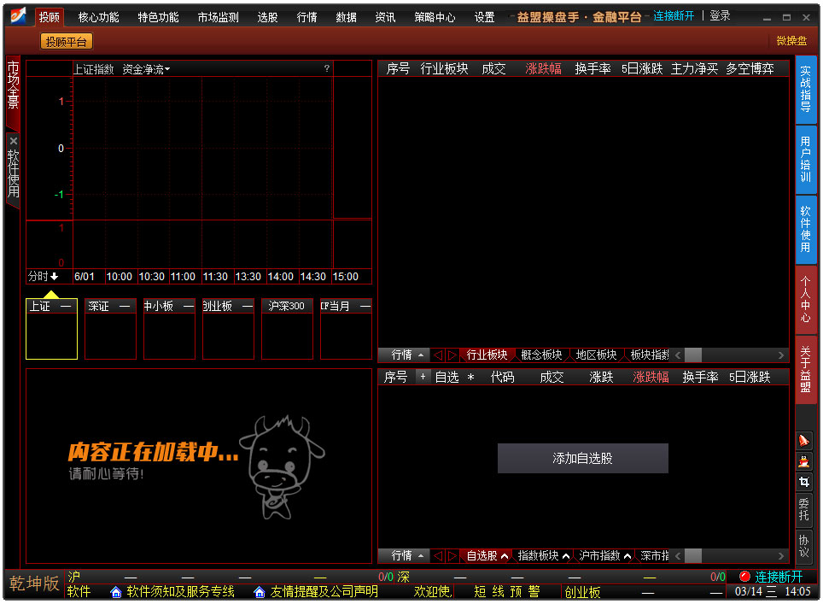Select the 上证 index box
This screenshot has height=604, width=823.
[x=51, y=329]
